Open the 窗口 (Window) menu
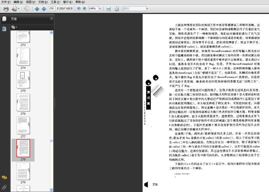Image resolution: width=269 pixels, height=192 pixels. tap(68, 2)
